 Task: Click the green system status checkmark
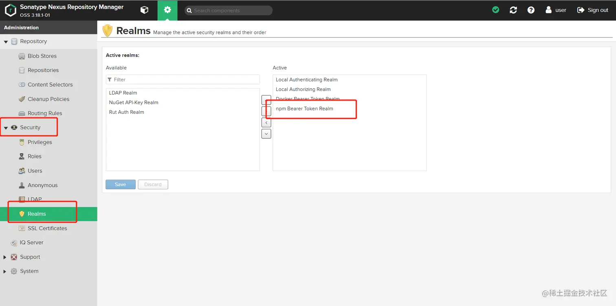coord(496,10)
